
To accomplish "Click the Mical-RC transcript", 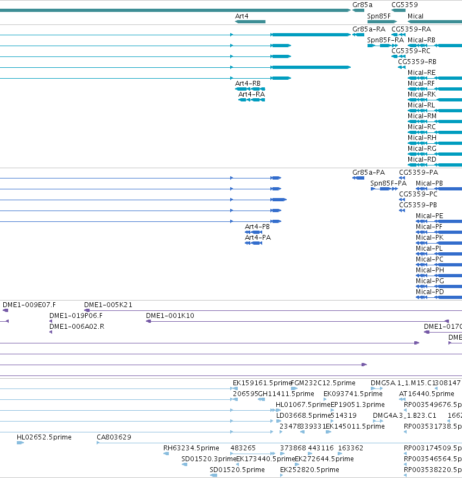I will [x=435, y=132].
